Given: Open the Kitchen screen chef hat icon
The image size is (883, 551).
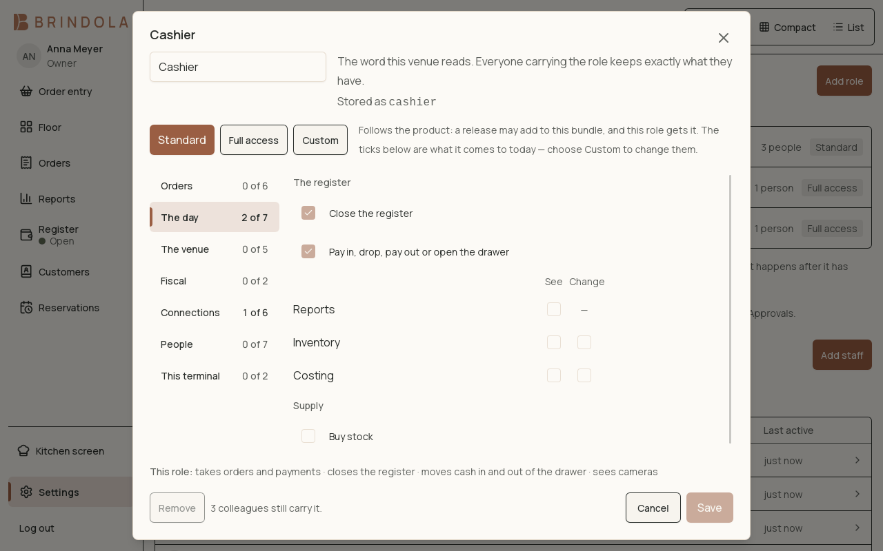Looking at the screenshot, I should click(23, 450).
